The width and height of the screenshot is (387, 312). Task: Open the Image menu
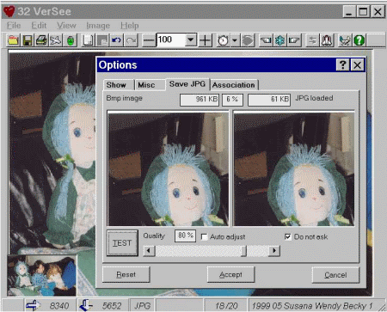[98, 26]
